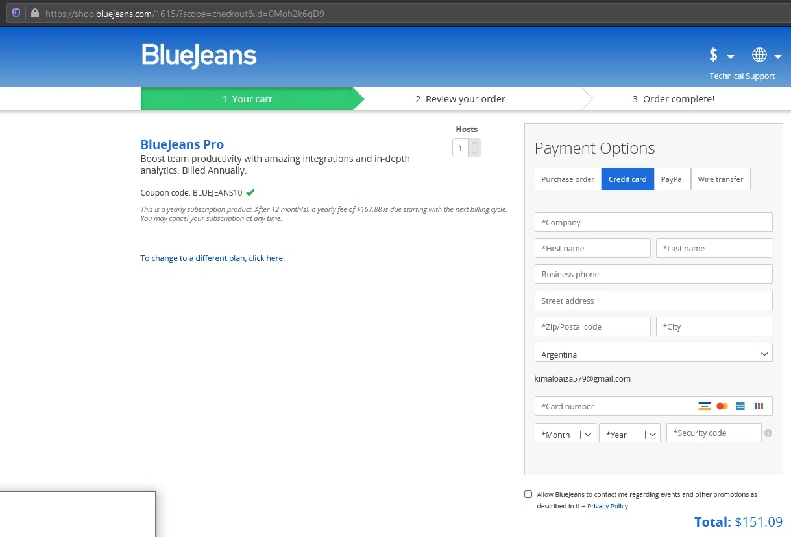
Task: Open the country dropdown showing Argentina
Action: (653, 354)
